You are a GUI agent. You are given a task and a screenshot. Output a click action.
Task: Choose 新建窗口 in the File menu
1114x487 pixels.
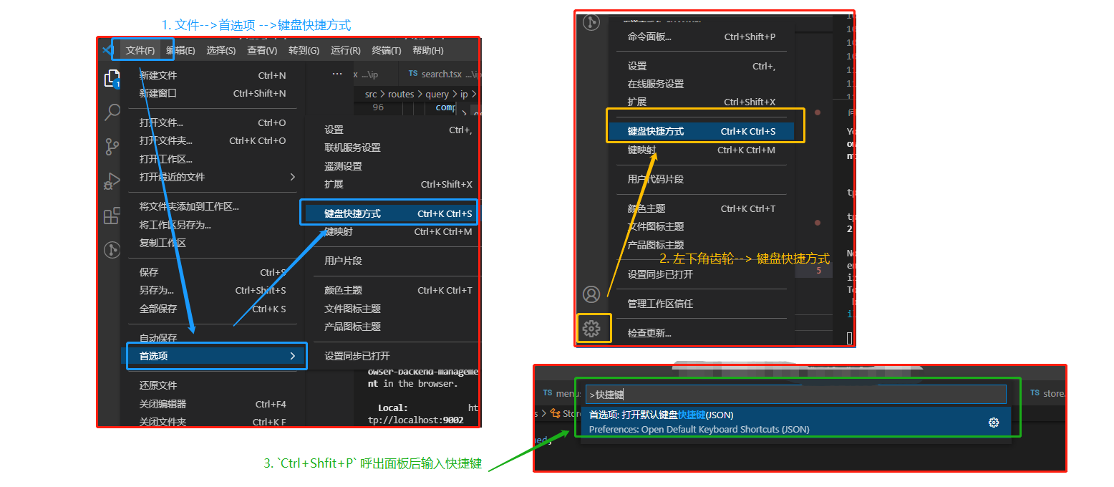click(212, 93)
